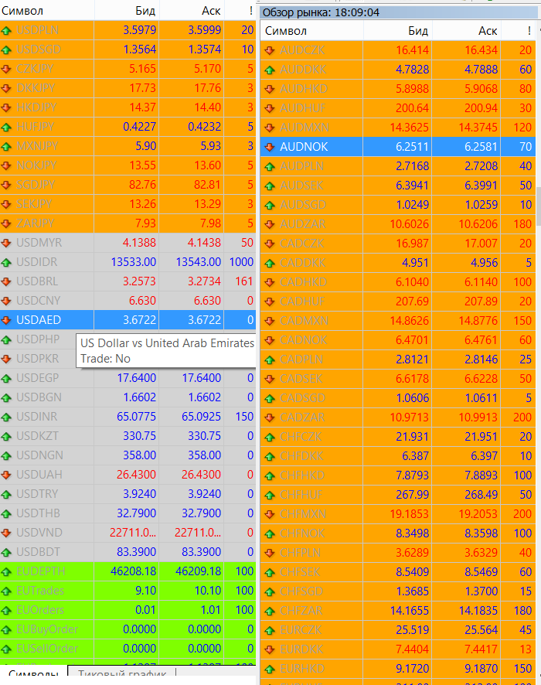Click the up arrow icon beside AUDDKK
541x685 pixels.
click(270, 70)
